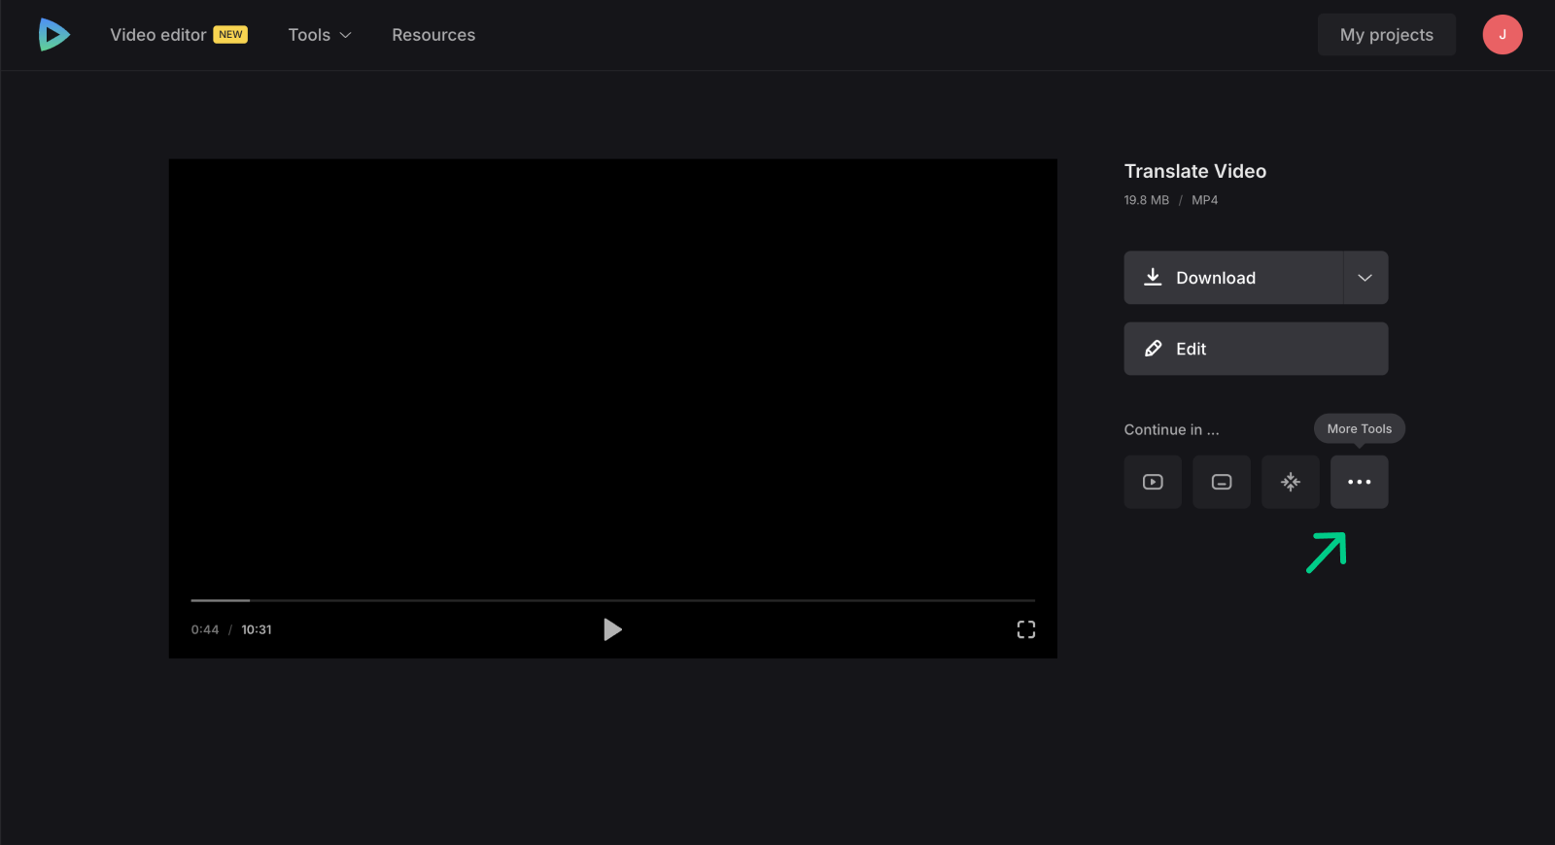Screen dimensions: 1555x845
Task: Open More Tools three-dot button
Action: coord(1359,482)
